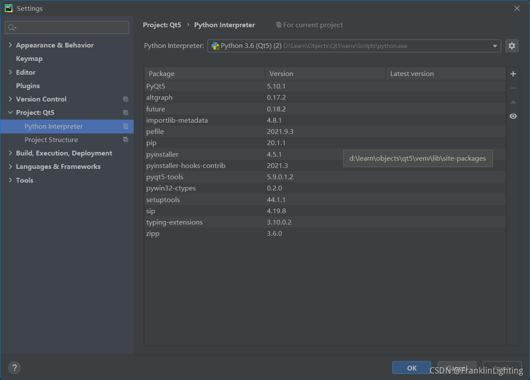530x380 pixels.
Task: Select the pefile package row
Action: 325,131
